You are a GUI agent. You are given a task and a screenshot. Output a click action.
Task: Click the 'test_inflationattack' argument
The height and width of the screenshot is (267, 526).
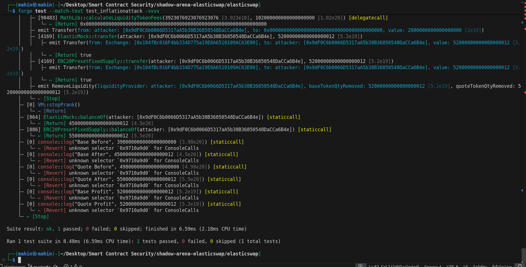click(114, 11)
